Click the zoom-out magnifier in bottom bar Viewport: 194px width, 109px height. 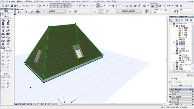[35, 104]
